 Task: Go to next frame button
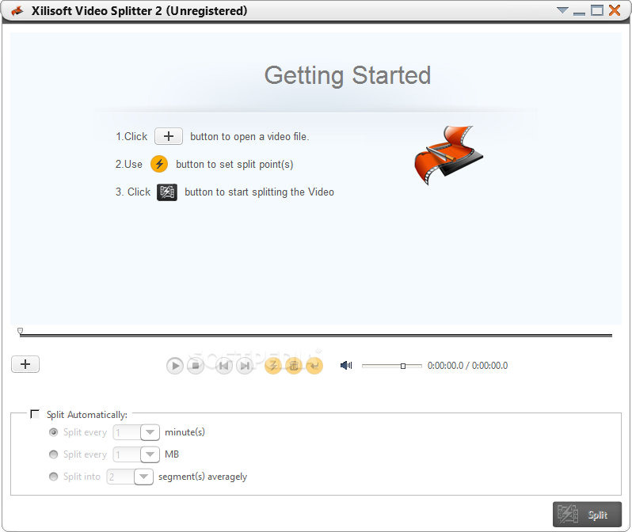coord(245,366)
